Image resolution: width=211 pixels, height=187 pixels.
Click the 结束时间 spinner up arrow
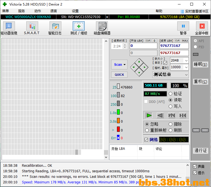pos(125,45)
